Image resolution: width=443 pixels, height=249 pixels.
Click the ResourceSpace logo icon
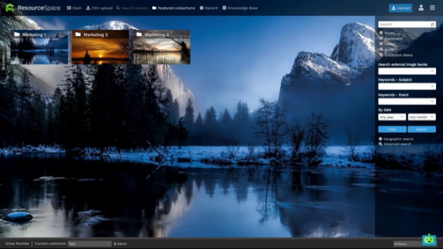pyautogui.click(x=10, y=8)
